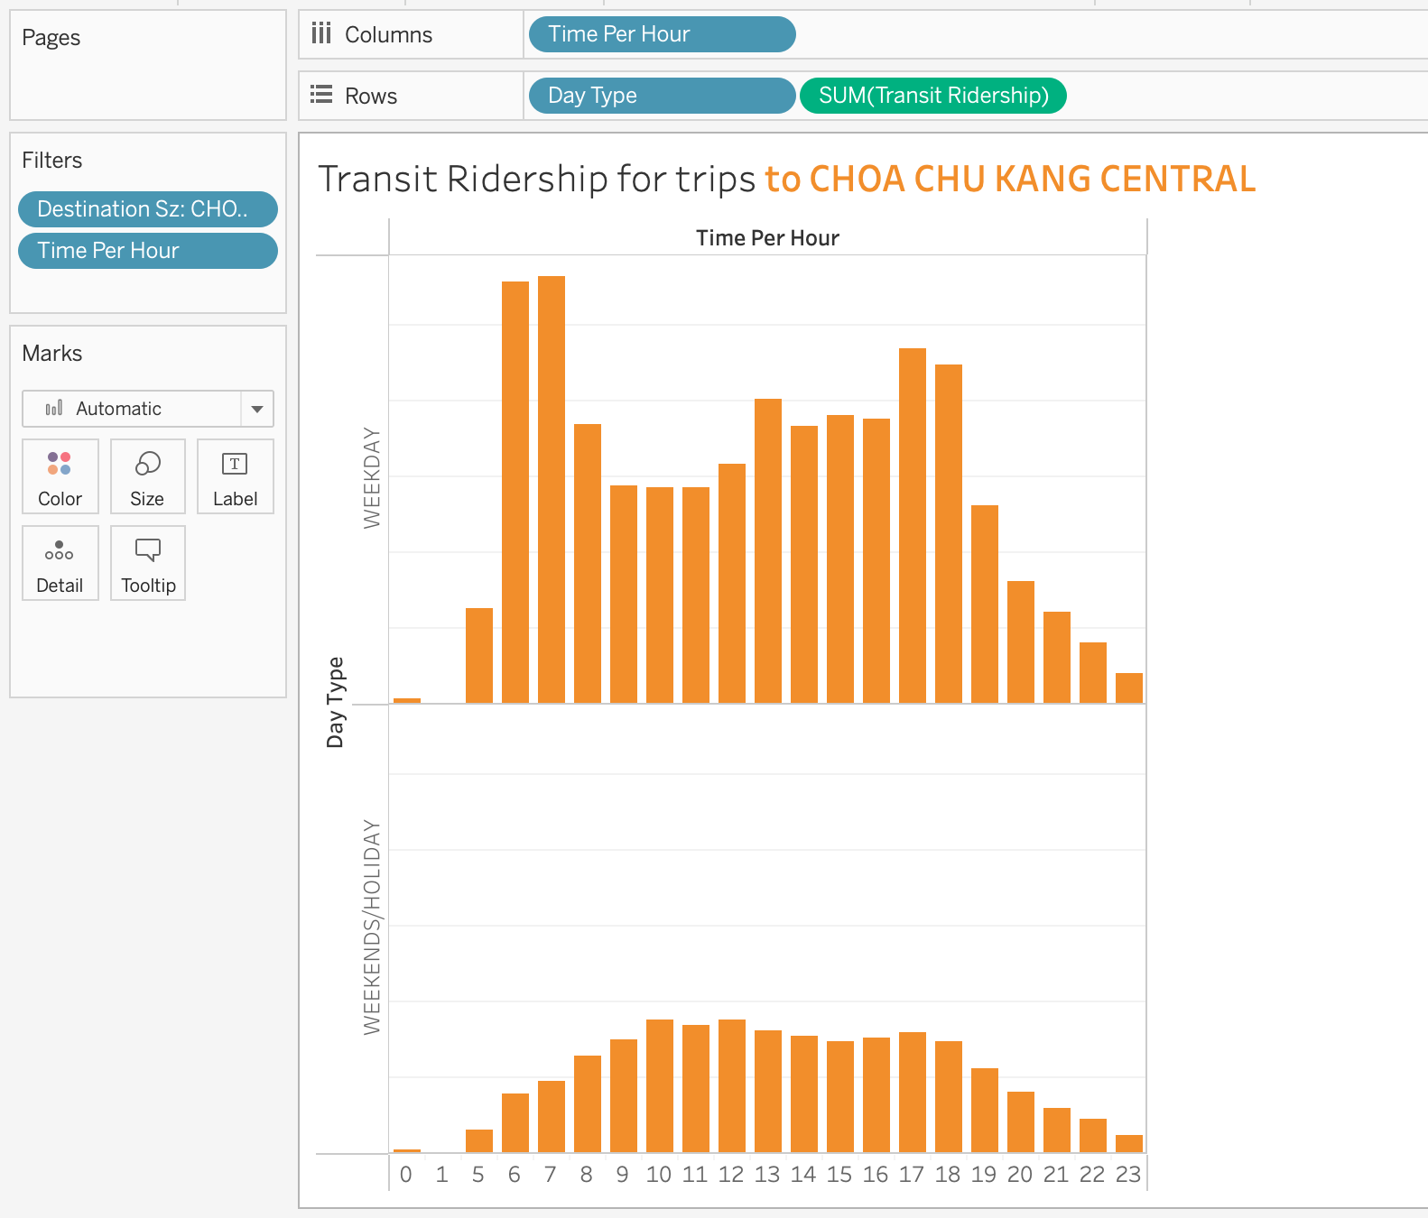Select the WEEKDAY row header label
Image resolution: width=1428 pixels, height=1218 pixels.
[x=372, y=477]
